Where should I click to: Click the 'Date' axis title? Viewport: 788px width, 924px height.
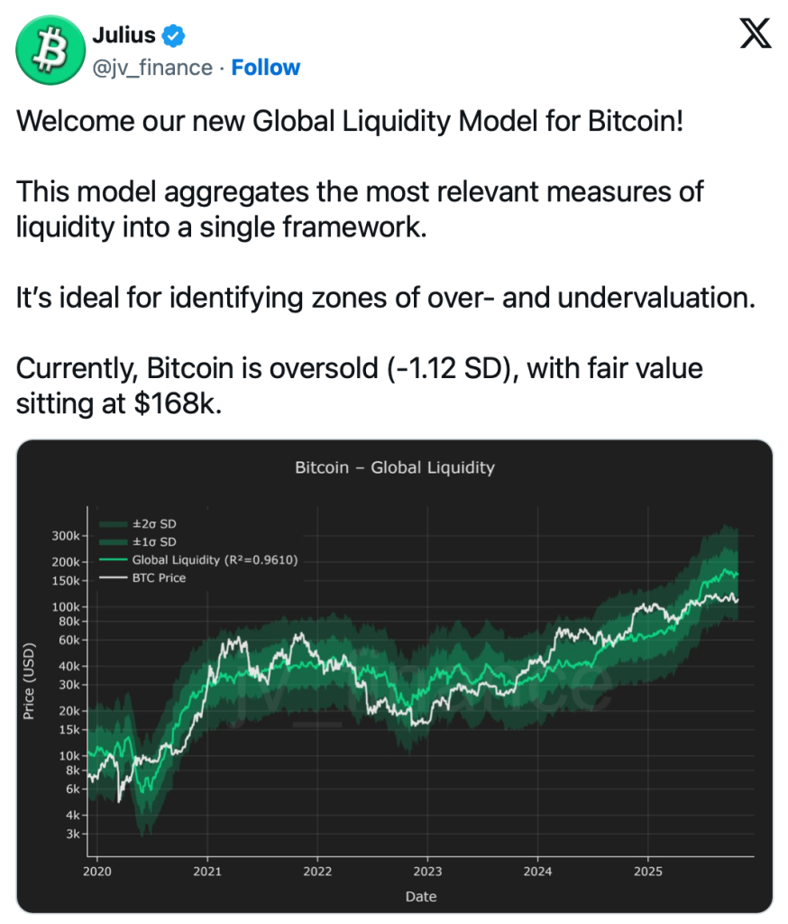click(x=421, y=896)
